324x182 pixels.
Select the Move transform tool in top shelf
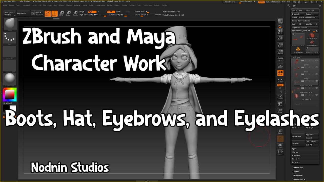tap(61, 14)
